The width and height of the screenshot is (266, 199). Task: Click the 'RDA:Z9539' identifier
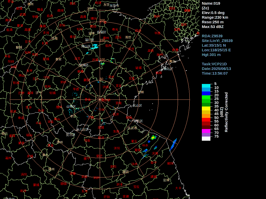212,36
